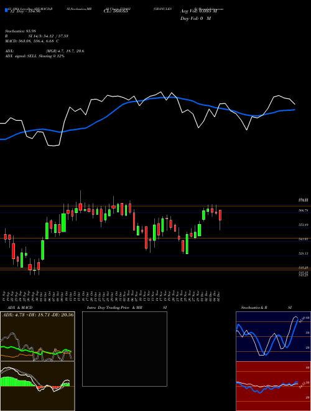Click the last red candlestick on the chart
Viewport: 311px width, 411px height.
coord(220,215)
